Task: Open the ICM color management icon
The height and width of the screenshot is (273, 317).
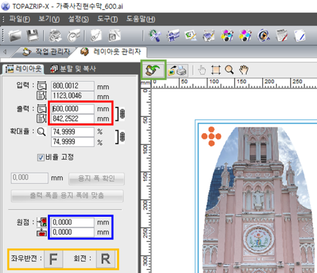Action: pyautogui.click(x=227, y=36)
